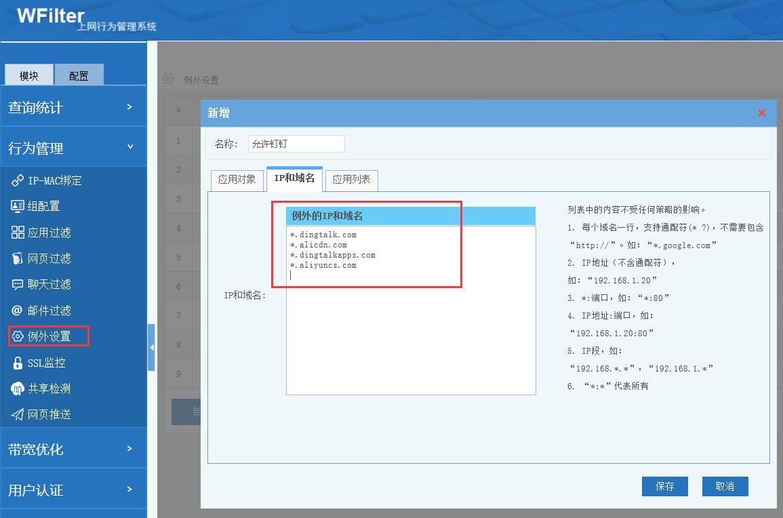
Task: Click the 保存 button
Action: click(x=664, y=486)
